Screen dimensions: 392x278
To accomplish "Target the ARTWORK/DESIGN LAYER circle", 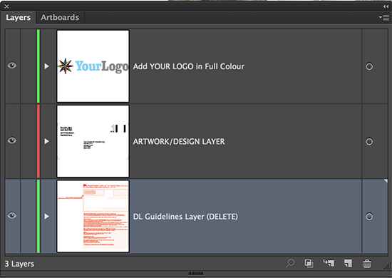I will click(x=369, y=141).
